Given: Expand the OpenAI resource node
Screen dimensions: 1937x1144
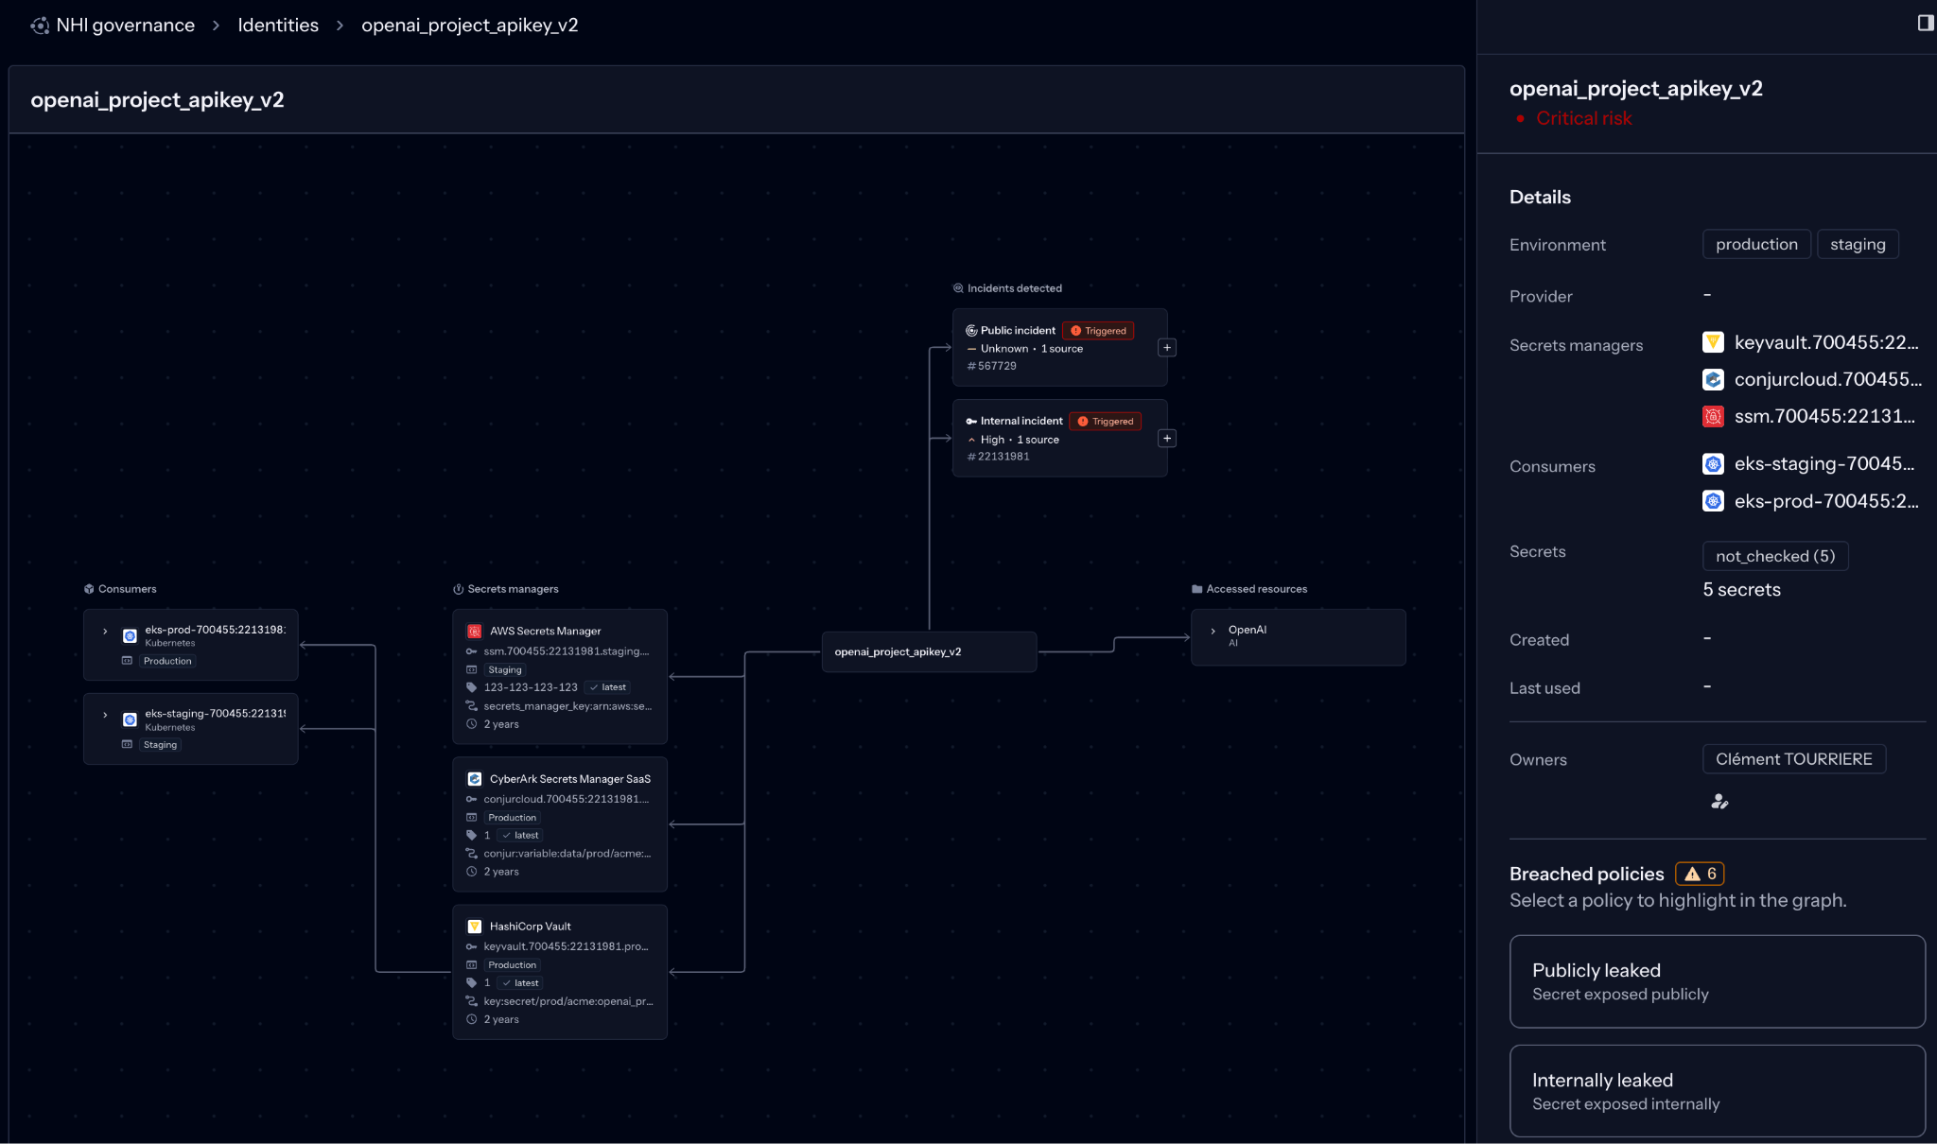Looking at the screenshot, I should point(1213,632).
